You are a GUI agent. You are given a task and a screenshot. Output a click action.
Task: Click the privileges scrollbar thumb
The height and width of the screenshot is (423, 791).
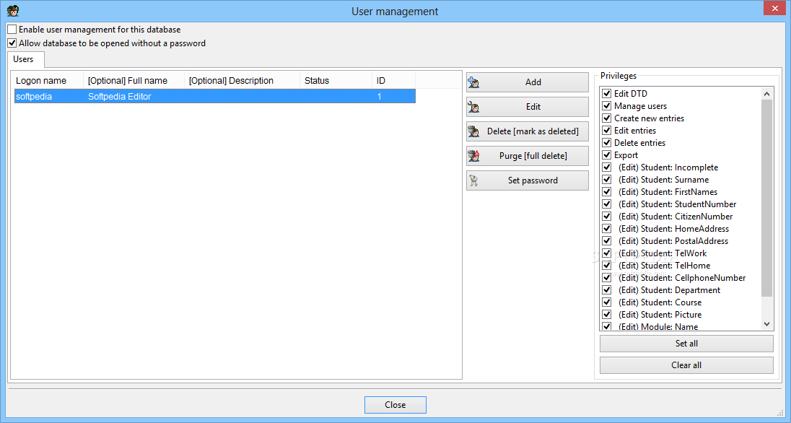766,198
